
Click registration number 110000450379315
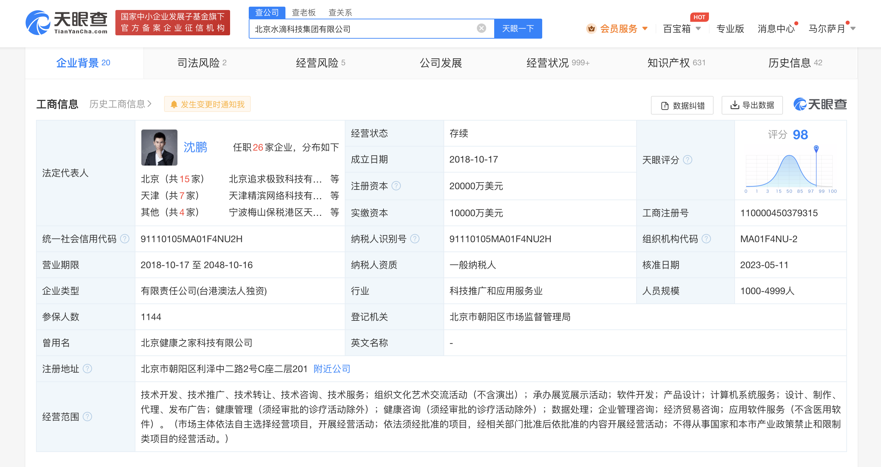point(779,213)
